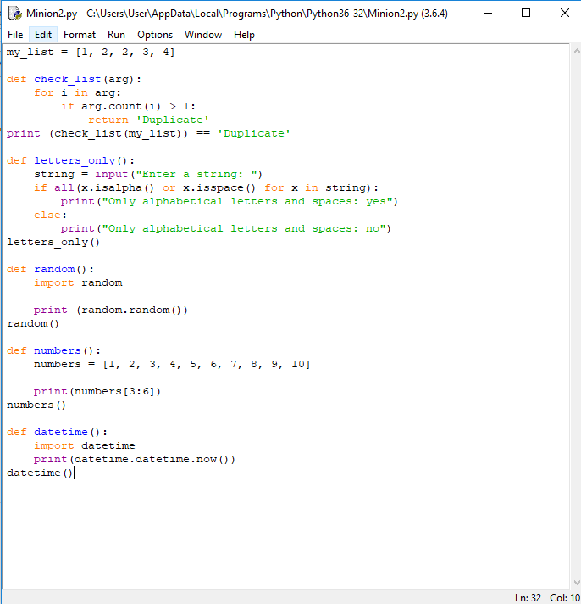Viewport: 581px width, 604px height.
Task: Click the print line ending with 'spaces: no")'
Action: click(226, 228)
